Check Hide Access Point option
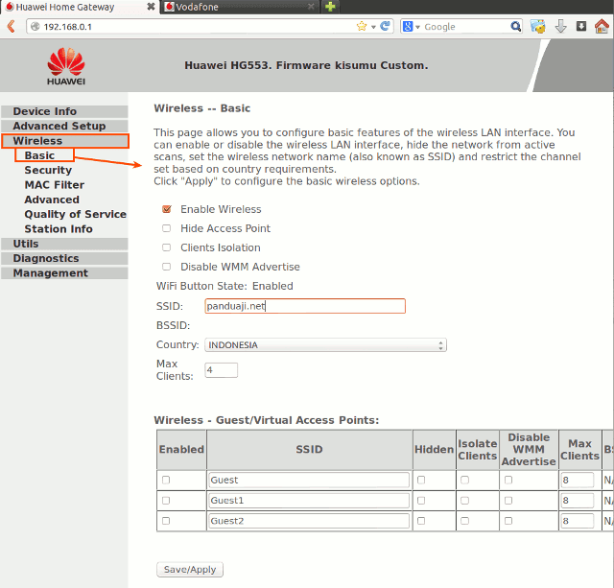Image resolution: width=614 pixels, height=588 pixels. [x=166, y=228]
